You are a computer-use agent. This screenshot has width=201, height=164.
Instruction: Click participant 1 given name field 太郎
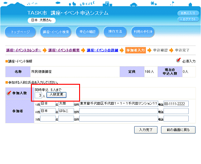[x=66, y=103]
